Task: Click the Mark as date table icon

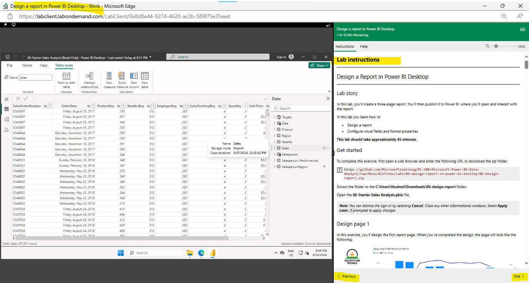Action: point(66,76)
